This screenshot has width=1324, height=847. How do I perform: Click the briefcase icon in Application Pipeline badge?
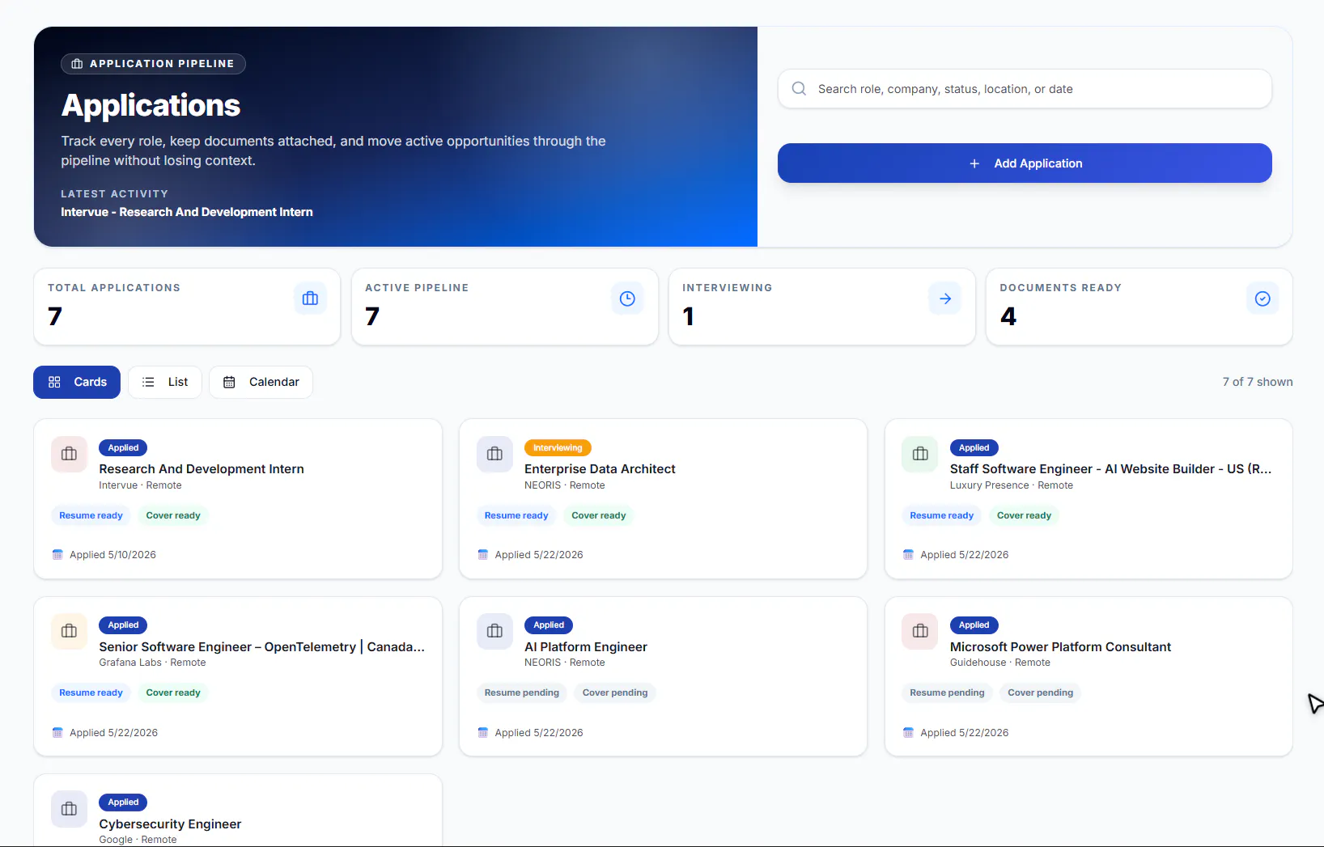pyautogui.click(x=77, y=64)
